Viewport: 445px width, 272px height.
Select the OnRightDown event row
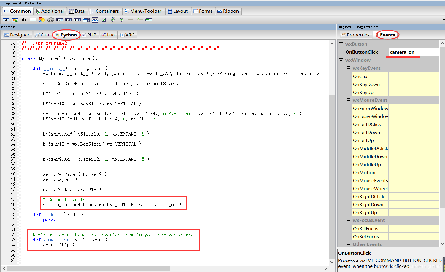coord(395,204)
